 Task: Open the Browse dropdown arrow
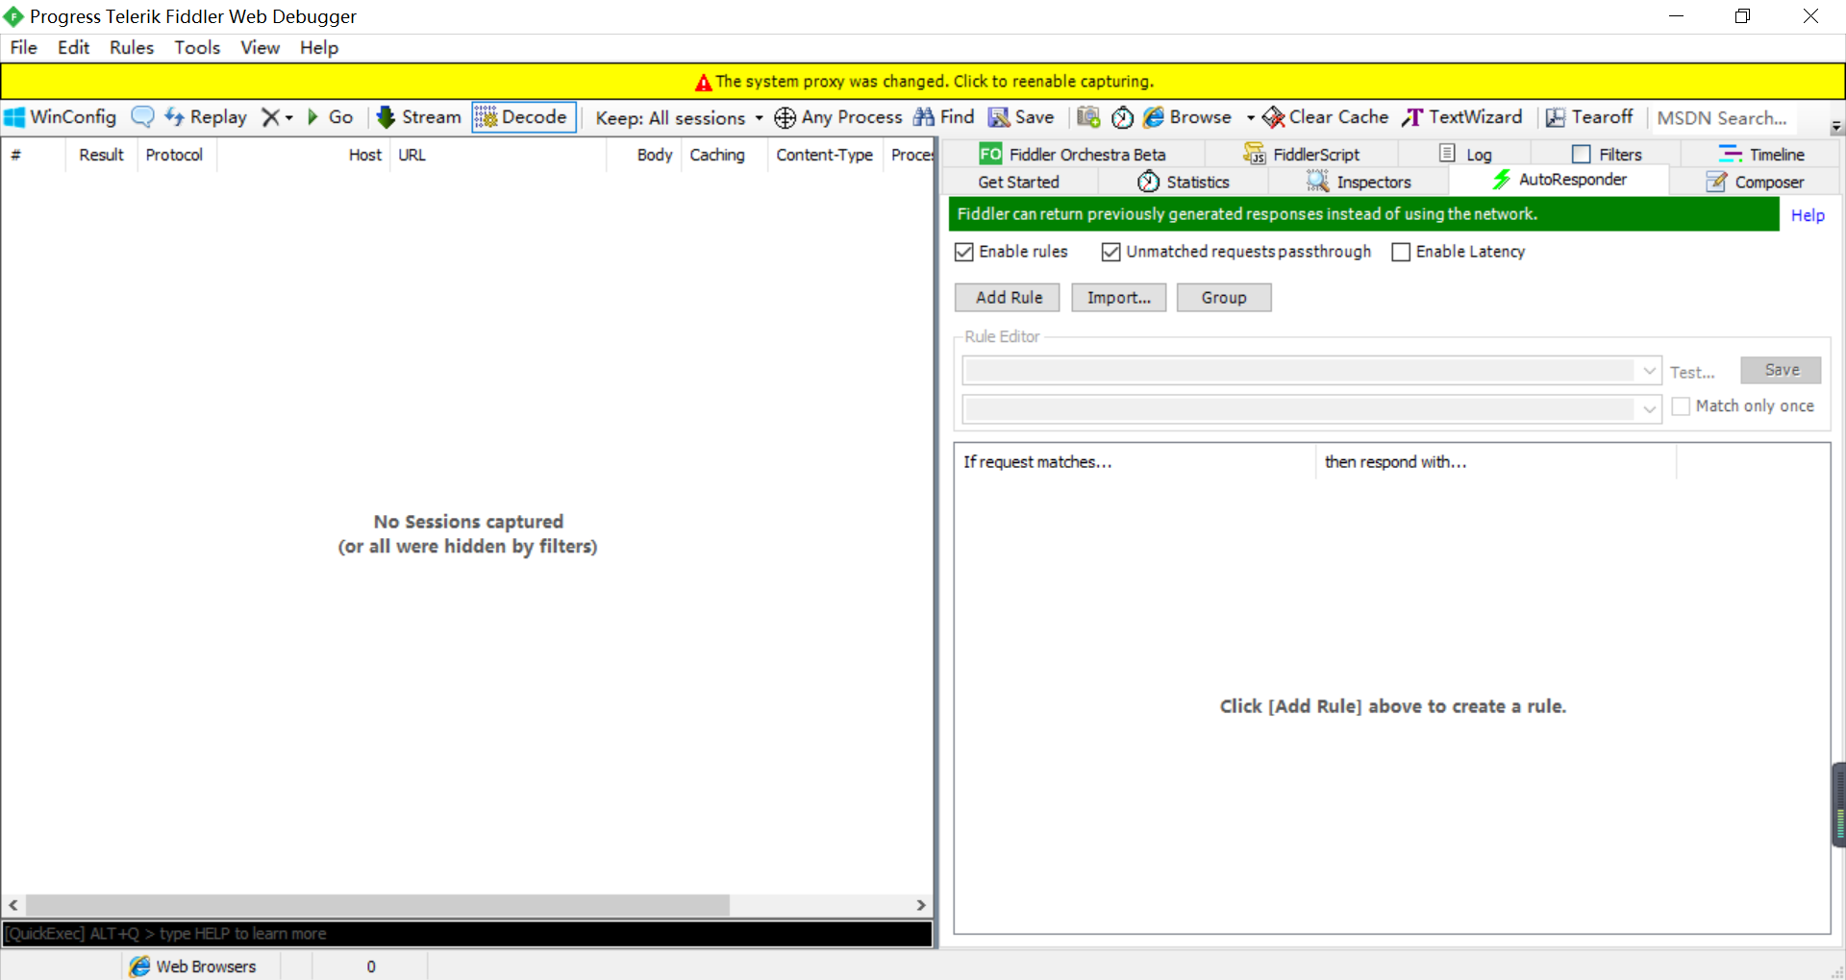coord(1250,118)
